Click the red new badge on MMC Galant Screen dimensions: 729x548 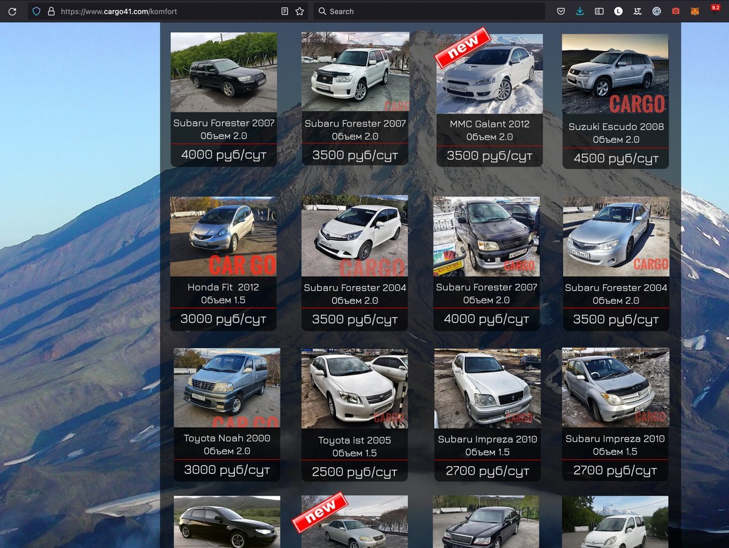click(462, 47)
